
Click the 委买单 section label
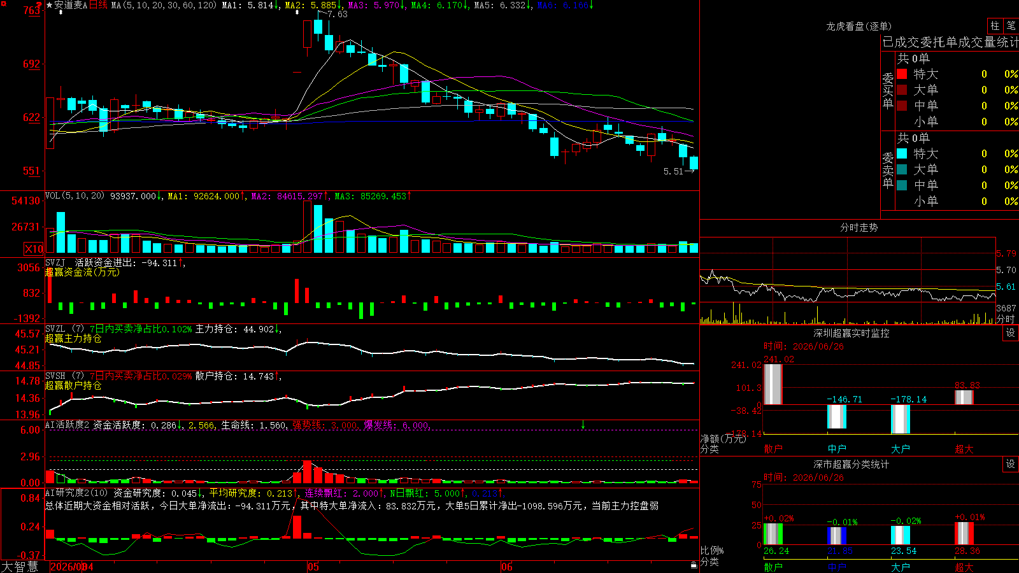pos(888,90)
